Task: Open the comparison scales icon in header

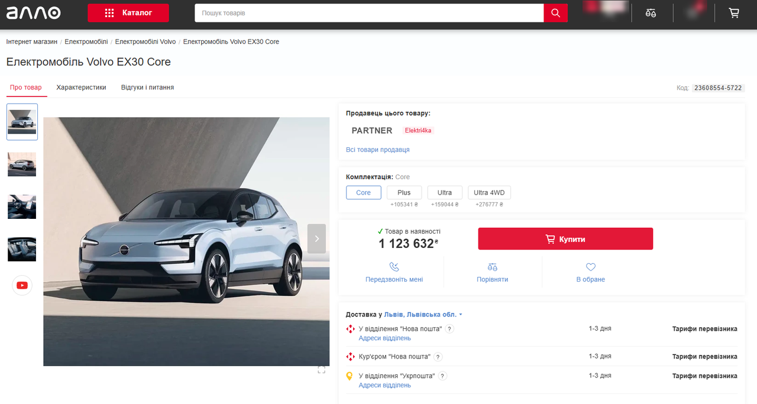Action: click(651, 13)
